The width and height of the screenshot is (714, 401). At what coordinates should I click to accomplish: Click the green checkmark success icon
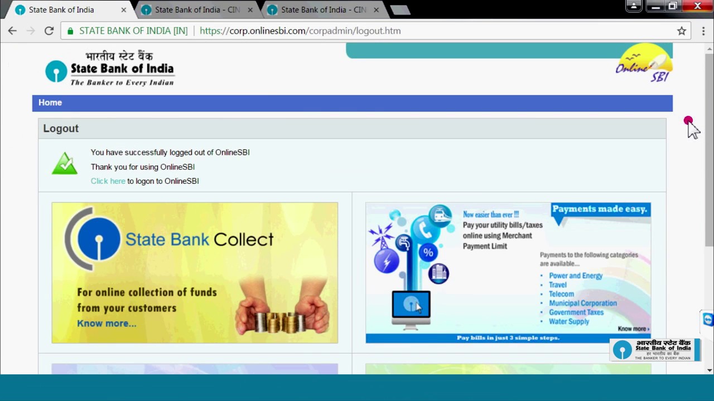tap(65, 163)
